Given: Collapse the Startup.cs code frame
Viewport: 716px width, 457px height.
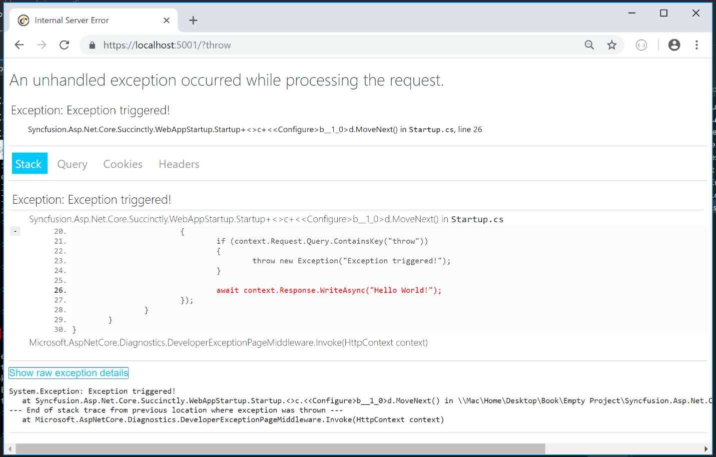Looking at the screenshot, I should pyautogui.click(x=15, y=231).
